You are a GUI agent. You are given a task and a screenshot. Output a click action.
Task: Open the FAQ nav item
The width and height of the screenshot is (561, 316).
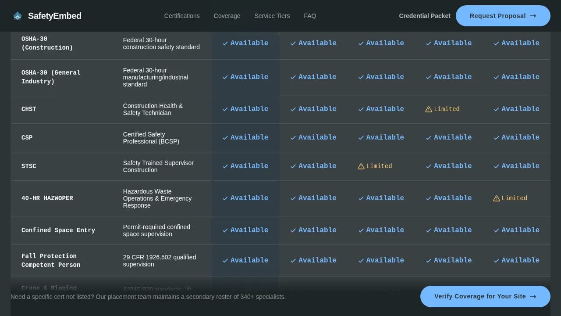(310, 16)
